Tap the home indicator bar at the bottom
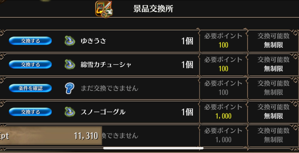The width and height of the screenshot is (299, 153). click(153, 148)
